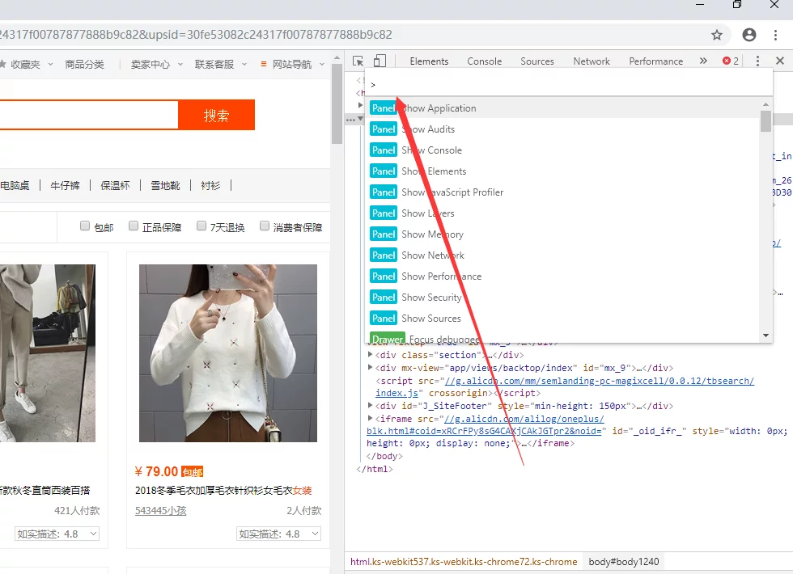Screen dimensions: 793x574
Task: Show more DevTools tabs via double chevron
Action: click(703, 61)
